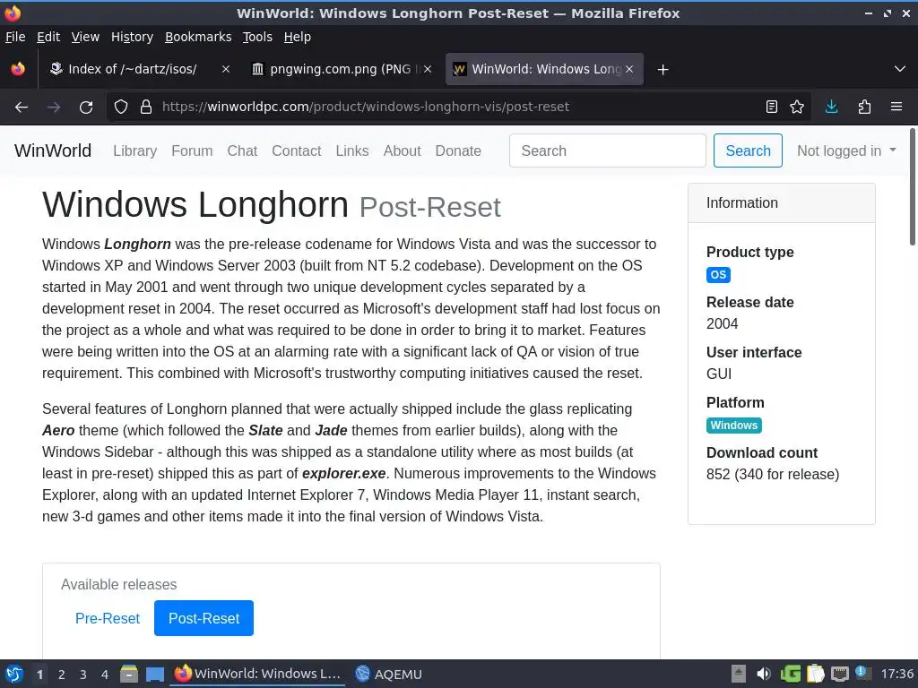Open the History menu
Image resolution: width=918 pixels, height=688 pixels.
[x=132, y=37]
